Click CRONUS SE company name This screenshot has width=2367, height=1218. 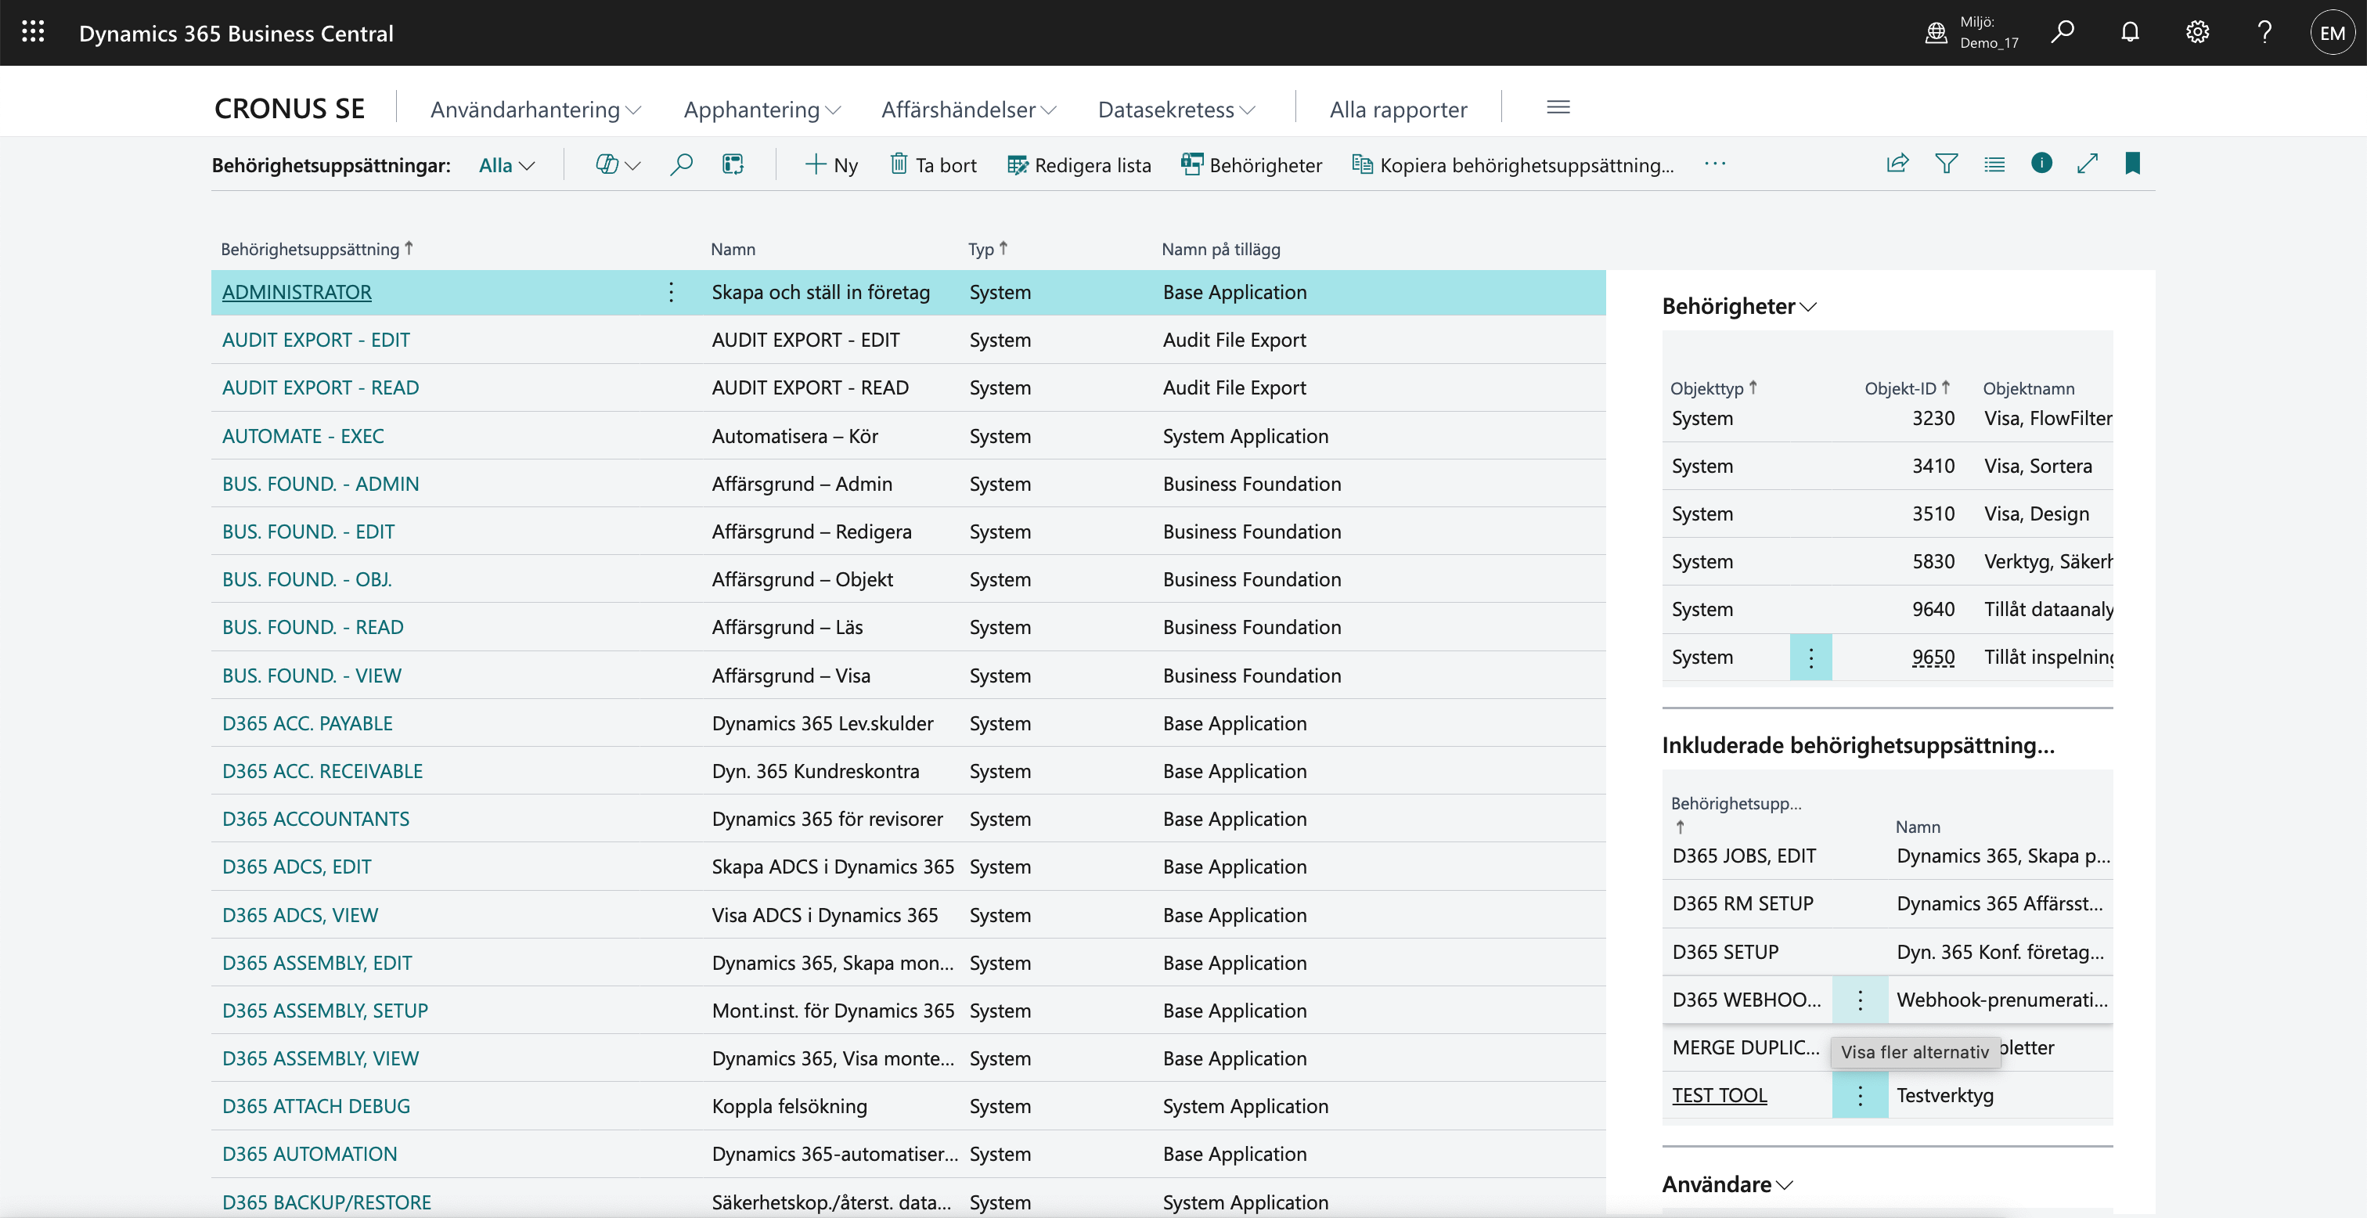[x=290, y=109]
